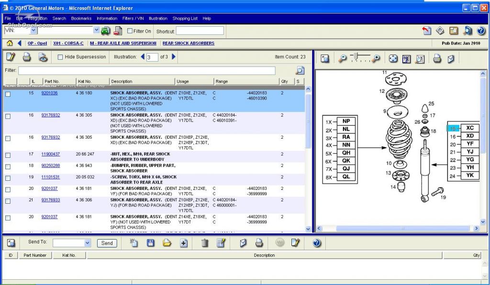Tick checkbox for 9201037 row with Kat 4 36 181 Z10XE
This screenshot has height=285, width=490.
click(x=8, y=189)
